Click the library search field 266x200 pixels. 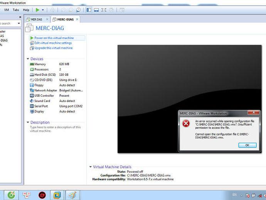(8, 24)
